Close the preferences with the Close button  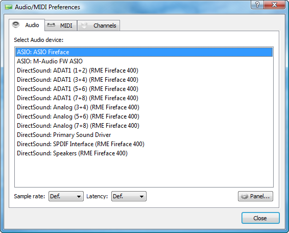coord(260,218)
